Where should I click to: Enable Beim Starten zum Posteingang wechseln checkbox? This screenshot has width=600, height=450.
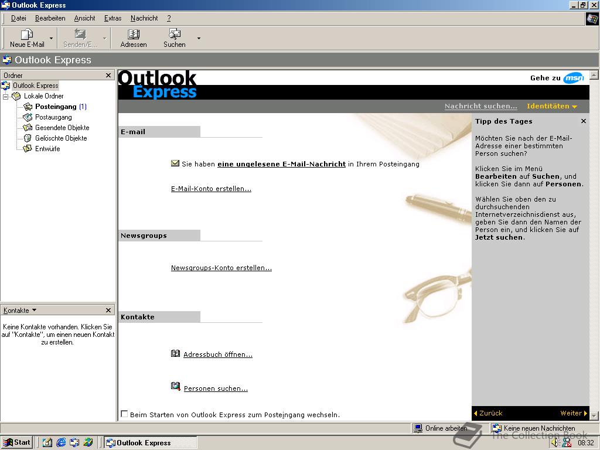(124, 414)
